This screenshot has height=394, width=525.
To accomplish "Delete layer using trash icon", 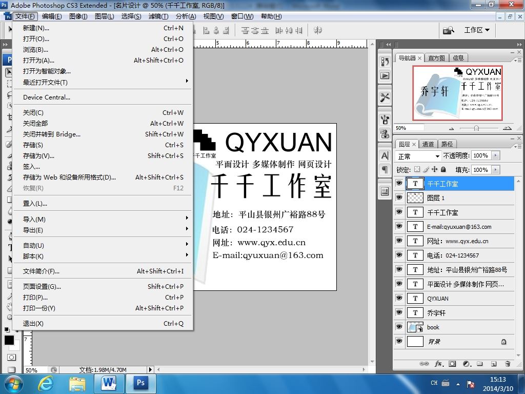I will 508,364.
